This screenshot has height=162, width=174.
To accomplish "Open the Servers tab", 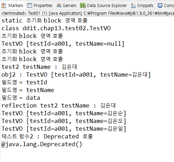I will coord(67,5).
